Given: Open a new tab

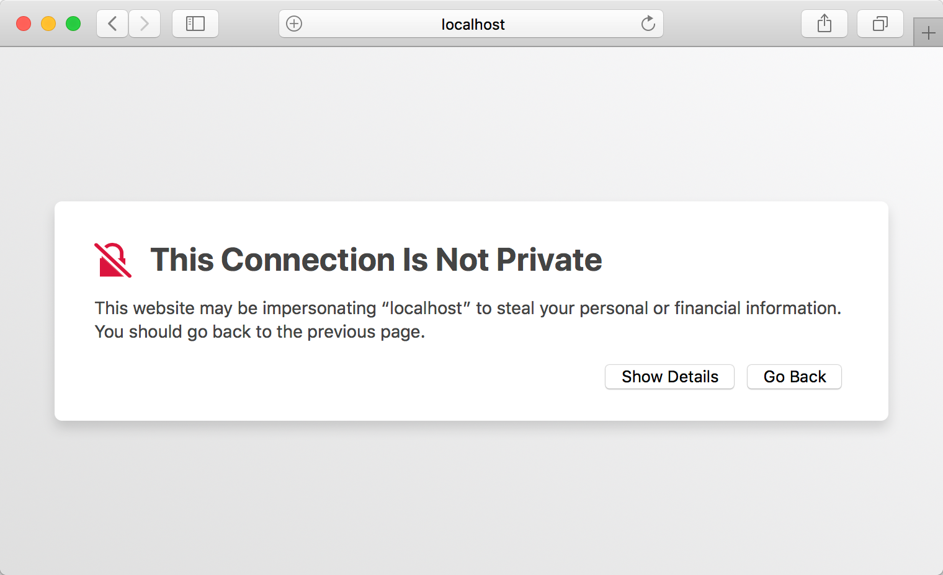Looking at the screenshot, I should (928, 33).
